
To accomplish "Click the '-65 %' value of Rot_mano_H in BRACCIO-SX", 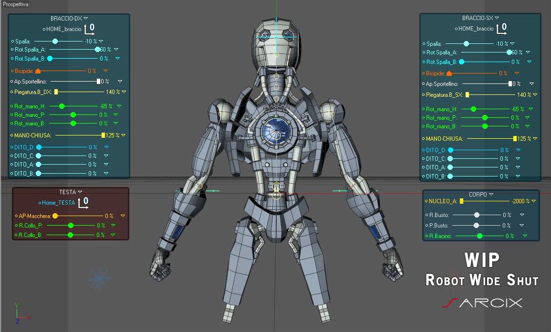I will pyautogui.click(x=518, y=109).
